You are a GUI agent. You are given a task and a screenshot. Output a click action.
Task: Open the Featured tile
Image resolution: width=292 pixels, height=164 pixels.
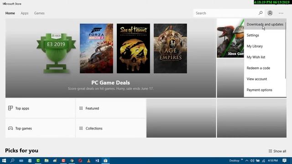pos(111,108)
